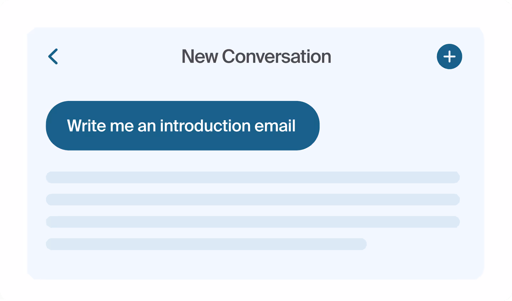Click the word "Write" in the message bubble
Viewport: 512px width, 301px height.
click(x=86, y=126)
